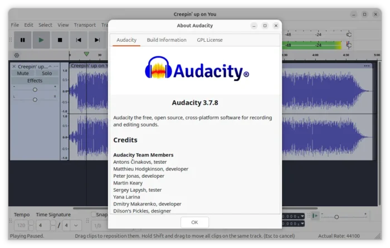This screenshot has height=248, width=390.
Task: Open the upper selection time format dropdown
Action: click(303, 216)
